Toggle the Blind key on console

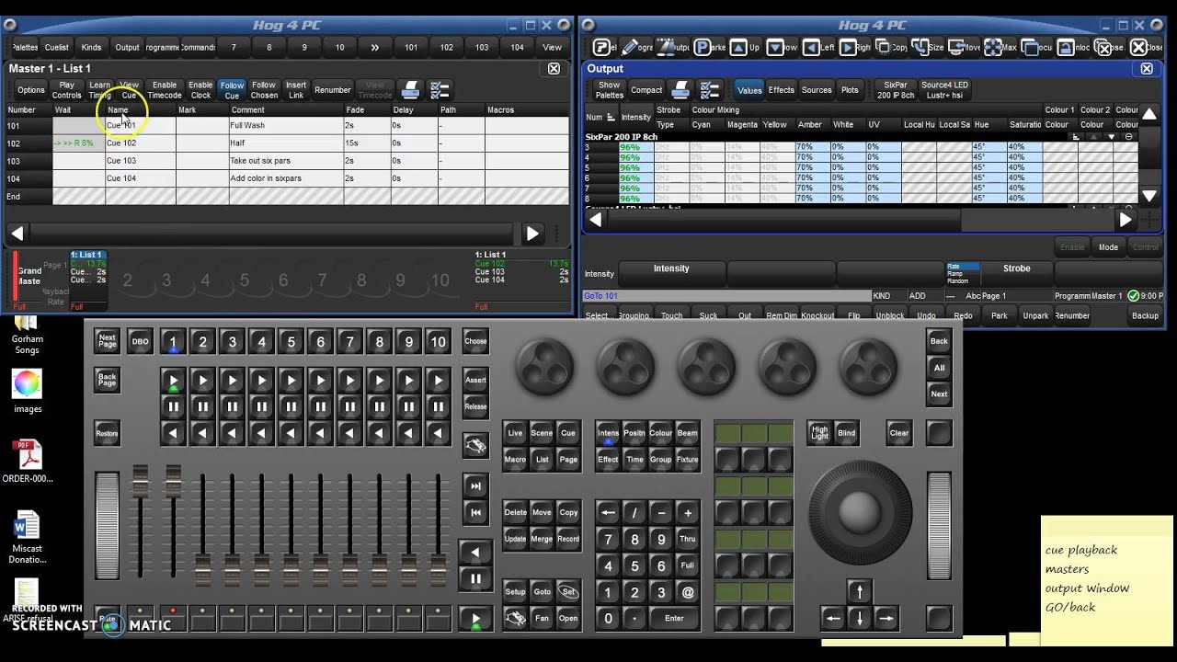coord(846,433)
